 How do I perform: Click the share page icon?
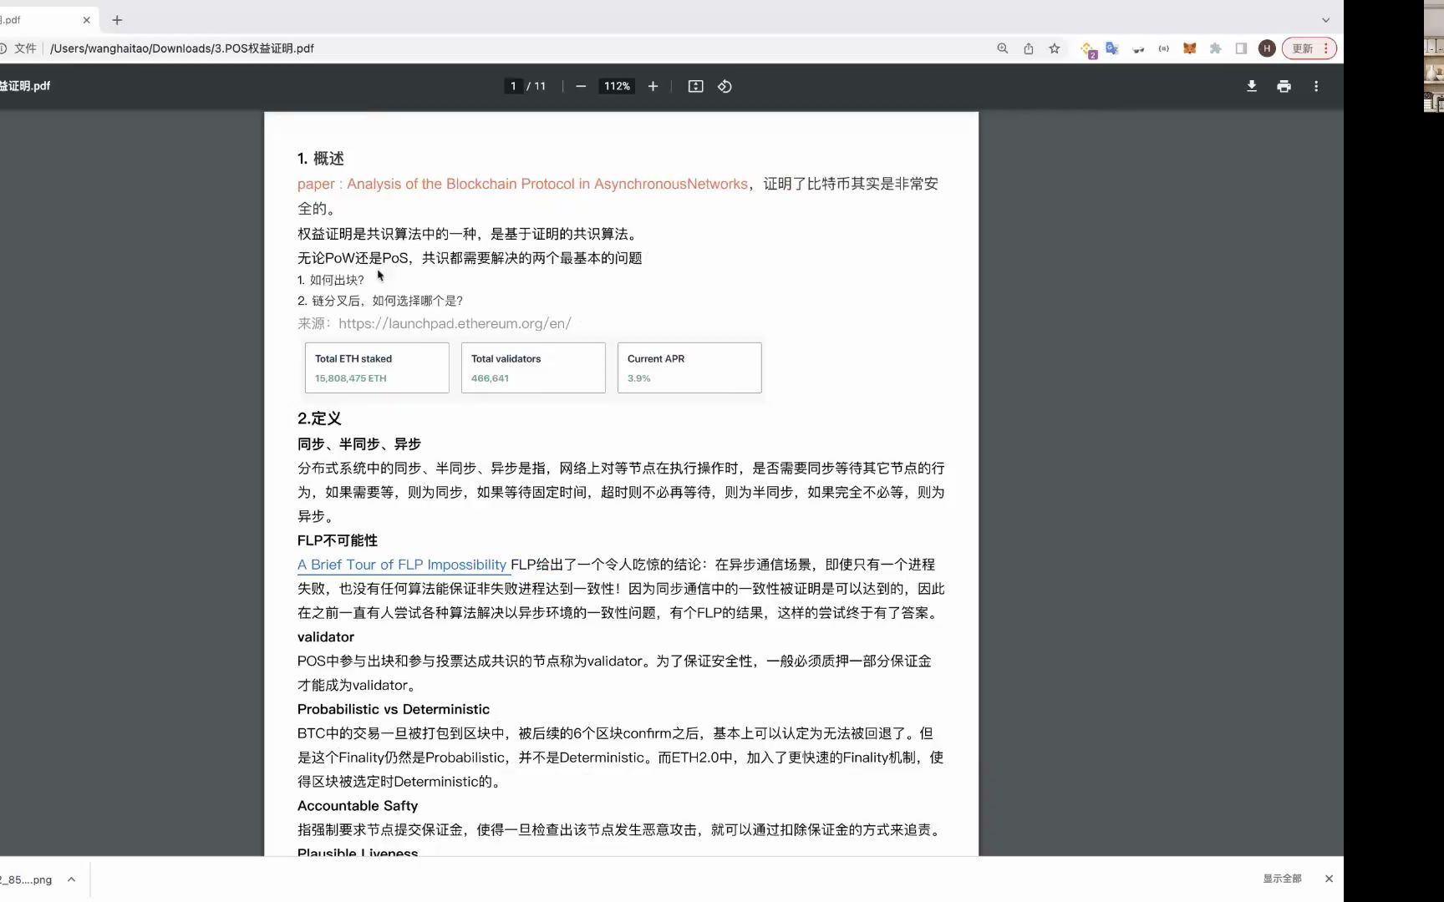(x=1029, y=48)
